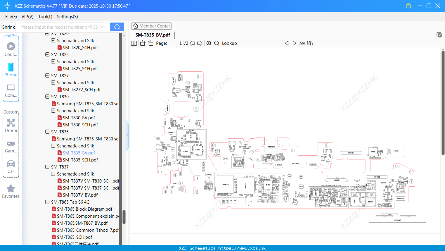
Task: Click the close-tabs icon right of tab bar
Action: 439,35
